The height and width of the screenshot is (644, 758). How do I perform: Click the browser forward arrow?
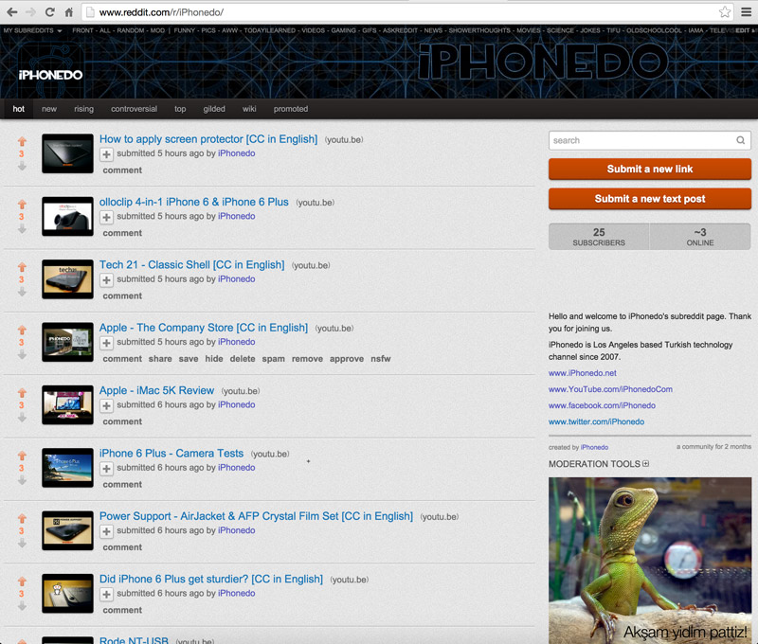pyautogui.click(x=30, y=12)
